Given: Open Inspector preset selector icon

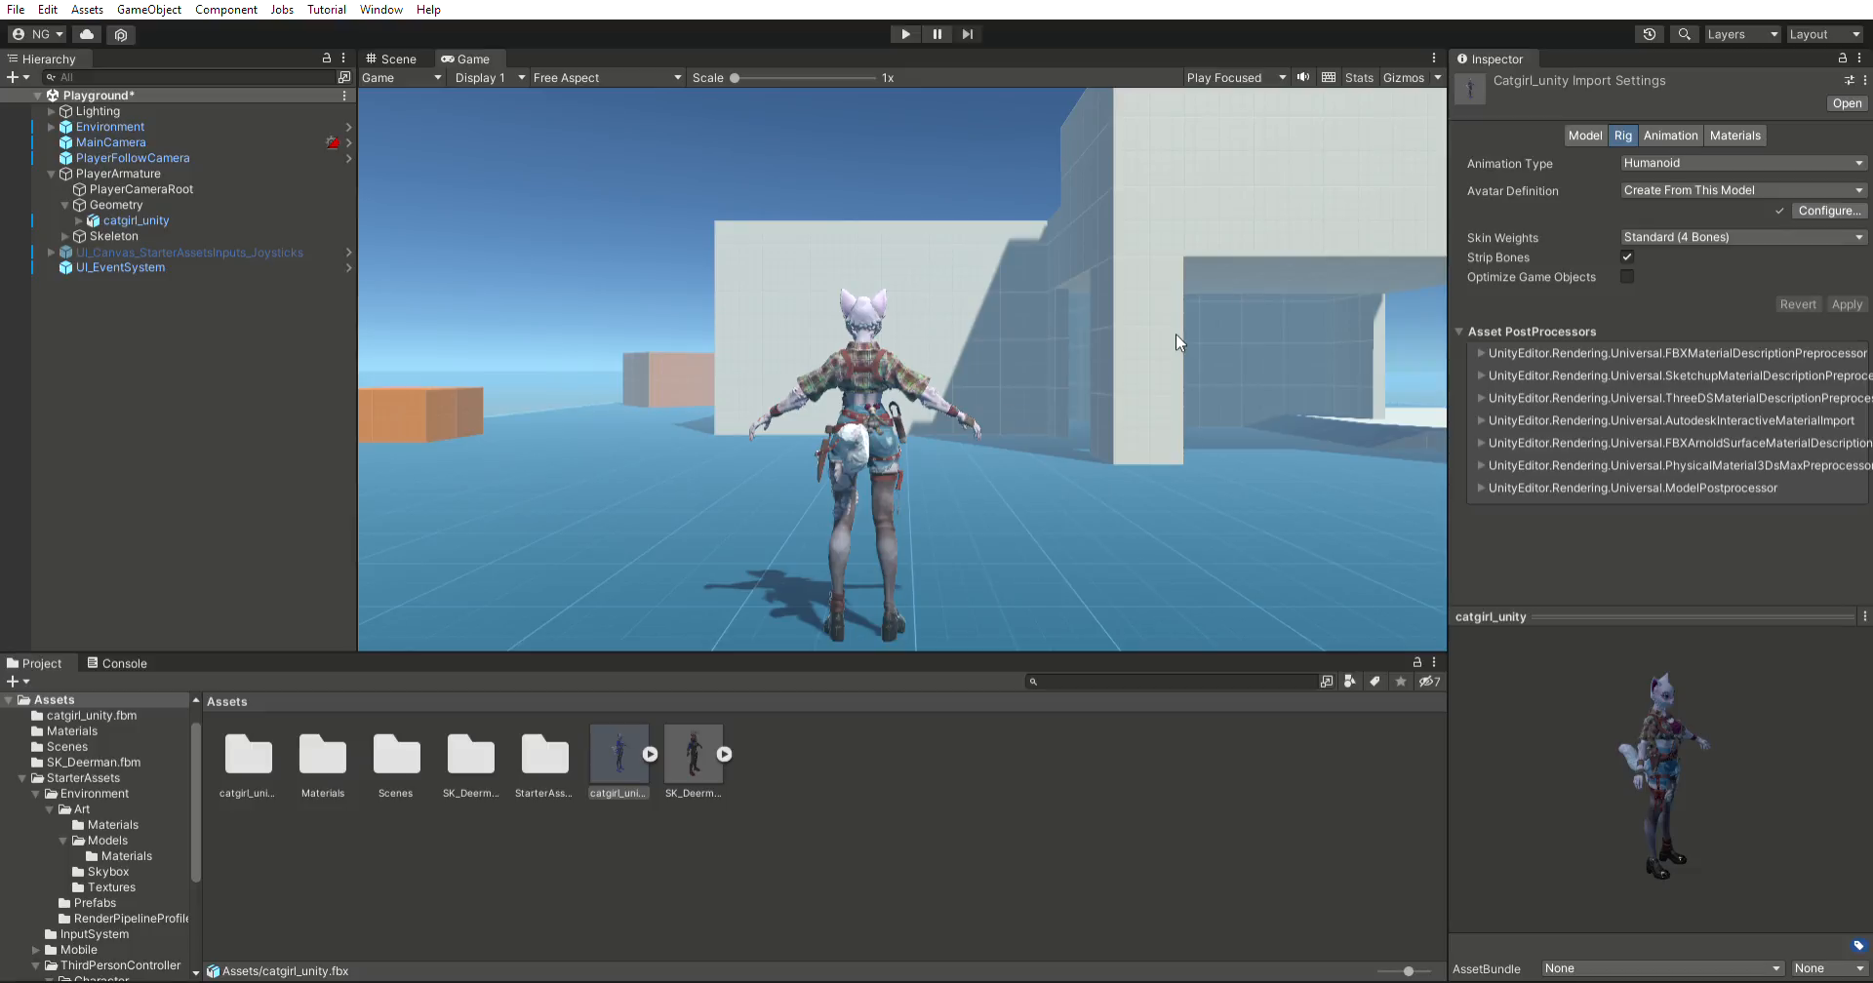Looking at the screenshot, I should pyautogui.click(x=1849, y=81).
